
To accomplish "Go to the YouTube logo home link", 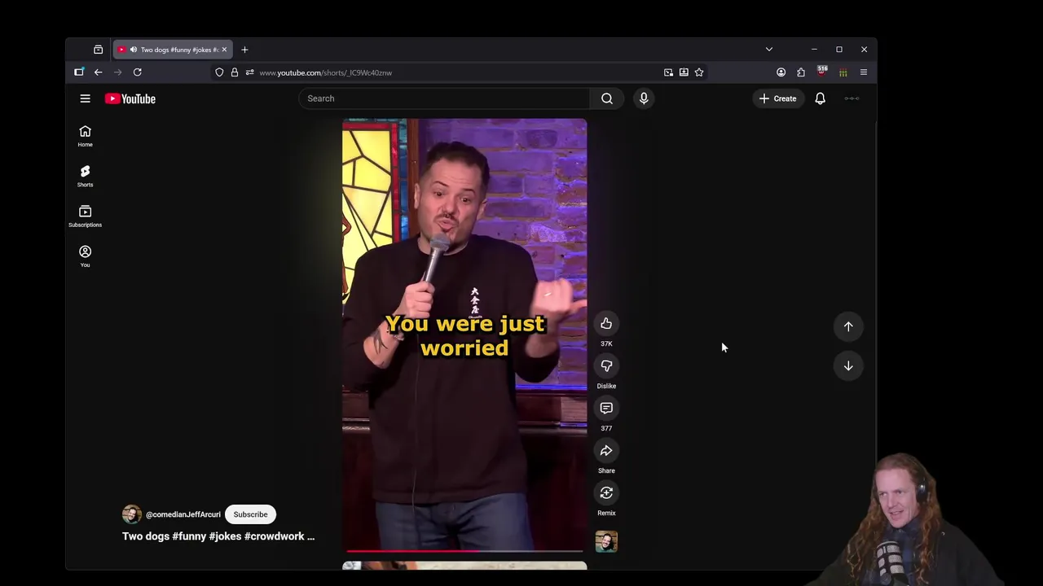I will pyautogui.click(x=130, y=98).
